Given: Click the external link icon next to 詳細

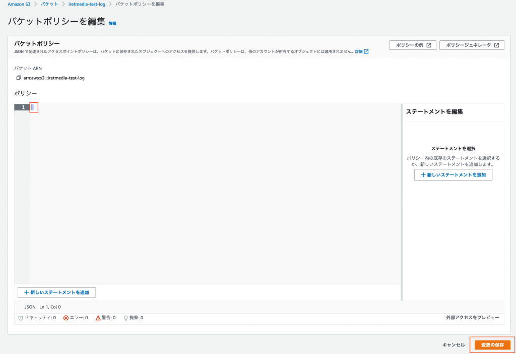Looking at the screenshot, I should 366,51.
